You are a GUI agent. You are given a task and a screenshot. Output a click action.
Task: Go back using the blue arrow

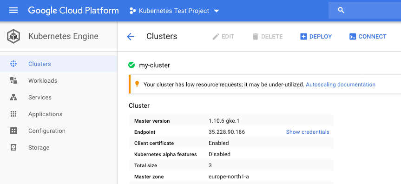click(131, 37)
